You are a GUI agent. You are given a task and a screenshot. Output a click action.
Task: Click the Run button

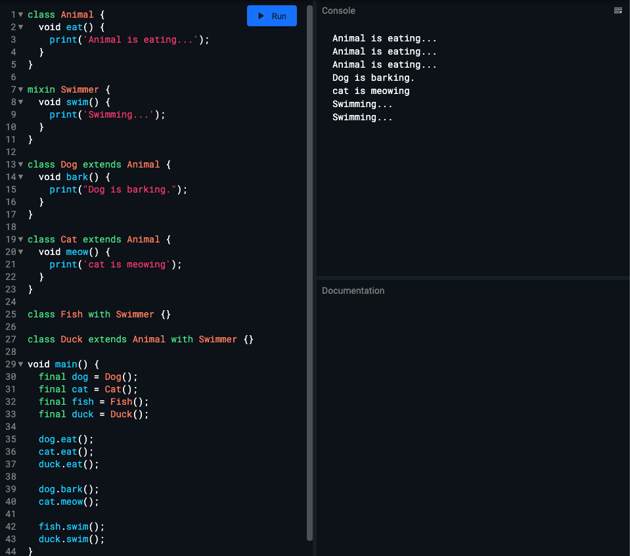point(271,16)
